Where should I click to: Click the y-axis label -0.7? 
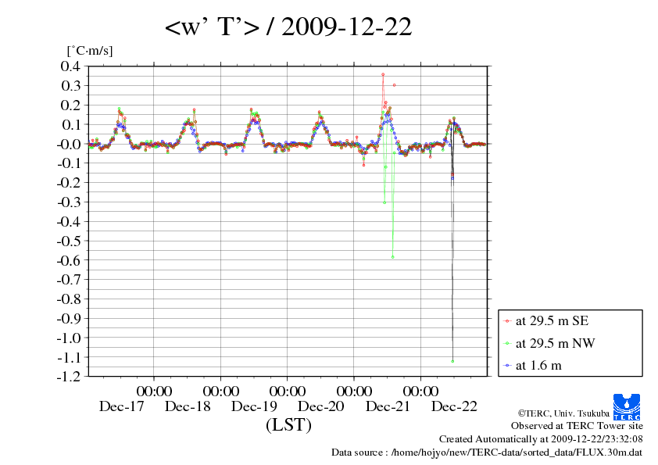69,280
